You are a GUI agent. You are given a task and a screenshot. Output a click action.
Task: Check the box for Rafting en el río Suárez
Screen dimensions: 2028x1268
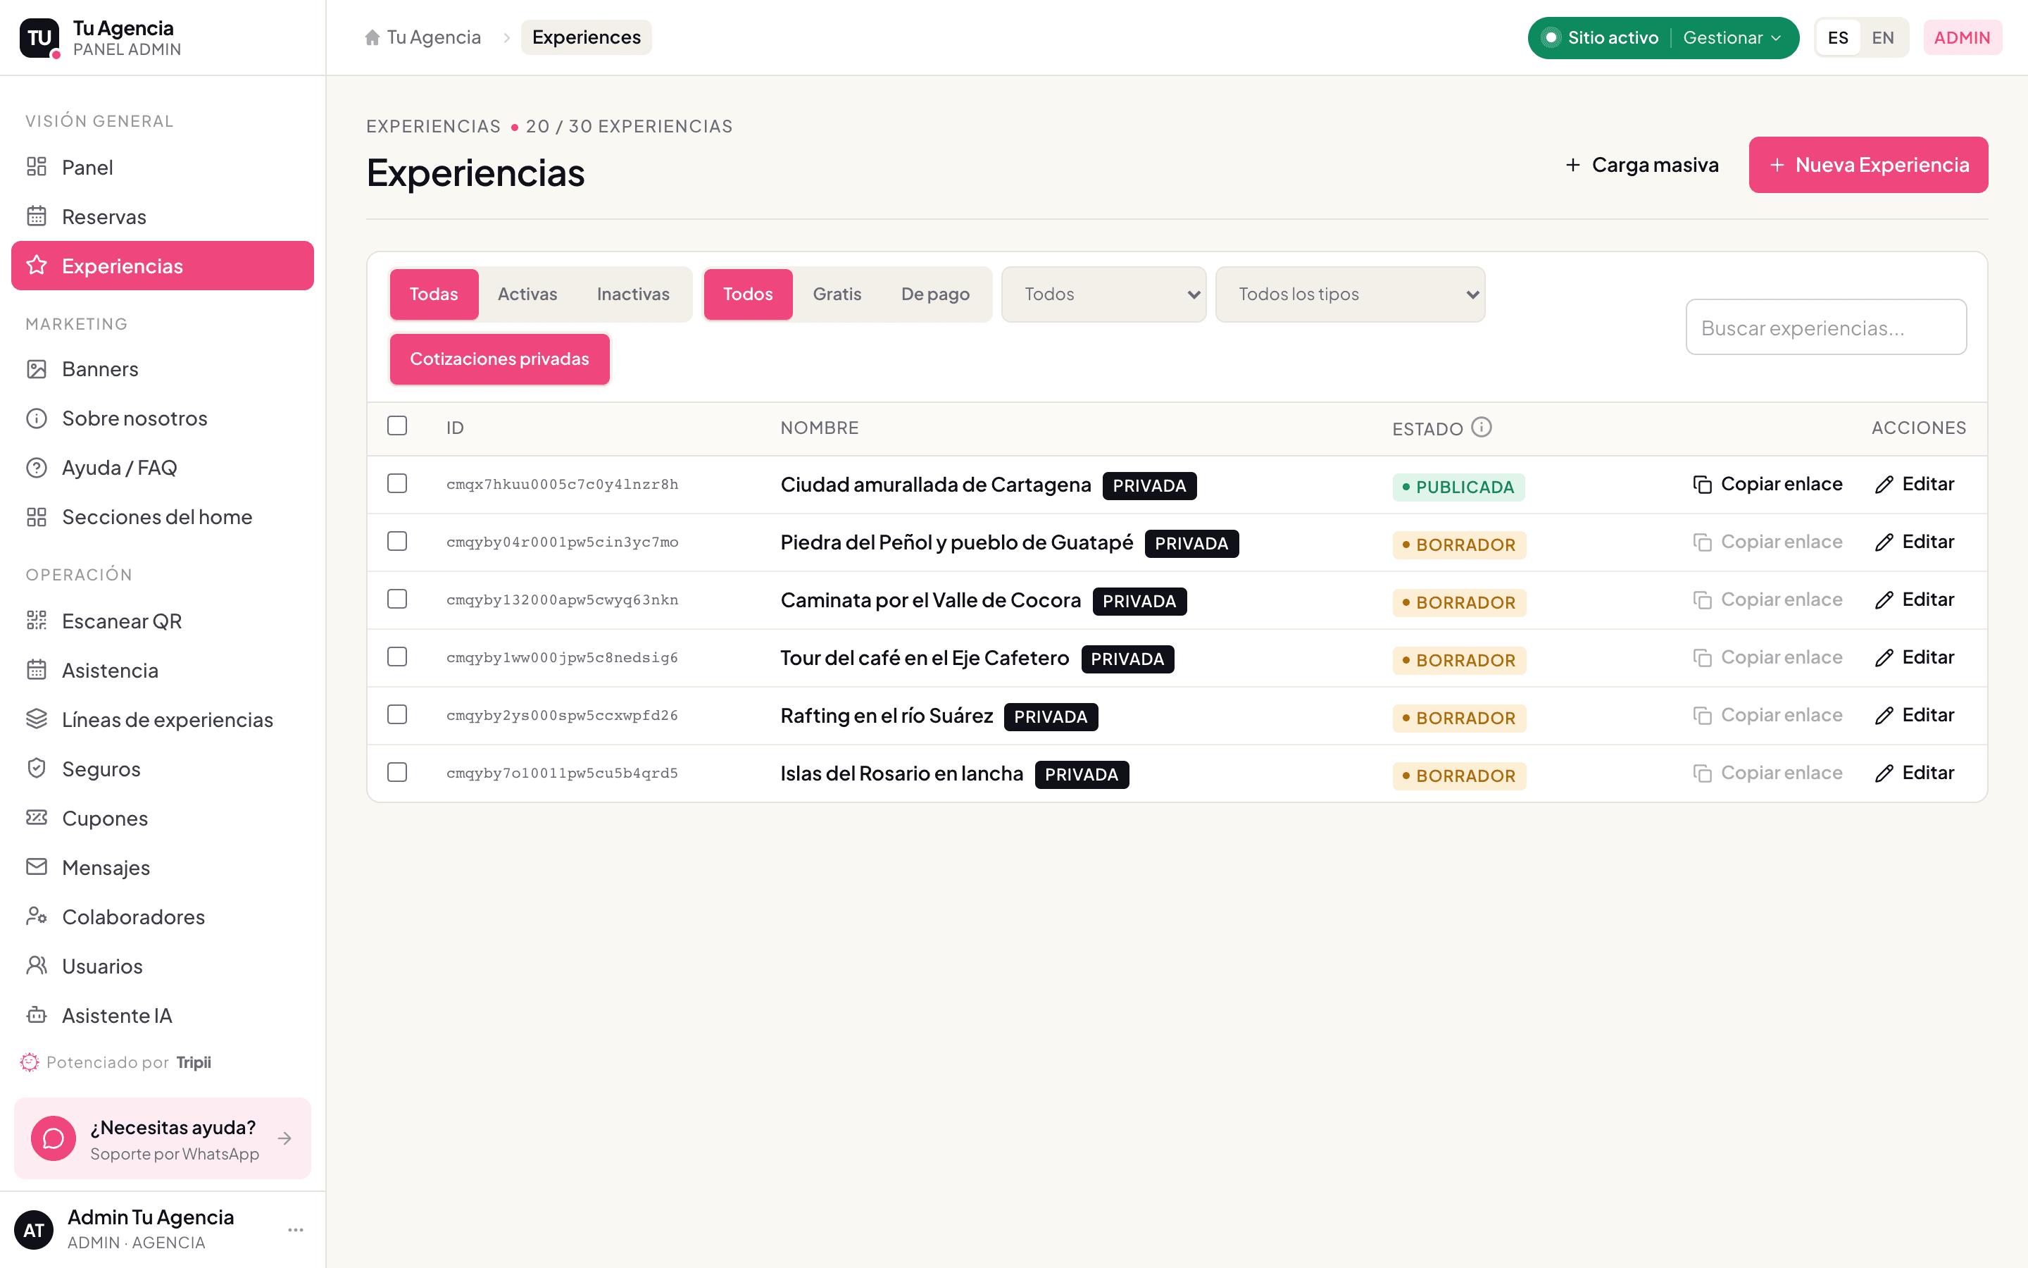click(397, 714)
